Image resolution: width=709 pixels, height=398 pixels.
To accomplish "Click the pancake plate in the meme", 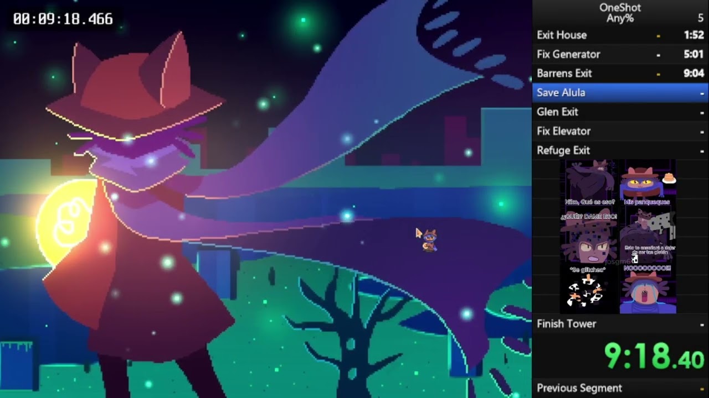I will [x=669, y=178].
